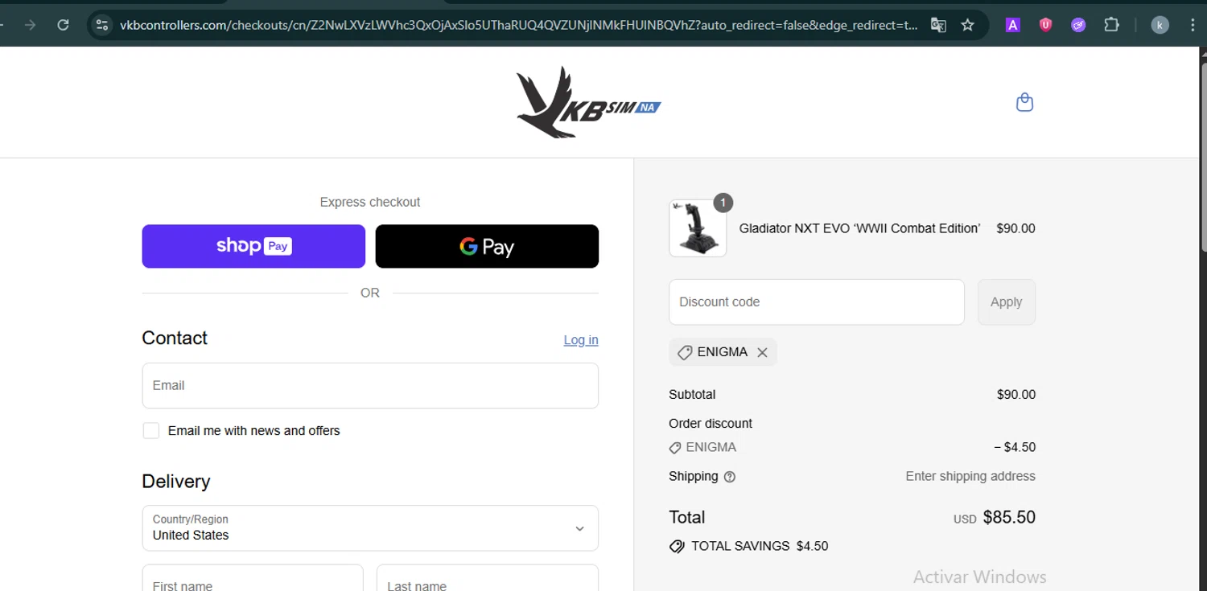Open the Country/Region dropdown
The image size is (1207, 591).
click(x=370, y=527)
